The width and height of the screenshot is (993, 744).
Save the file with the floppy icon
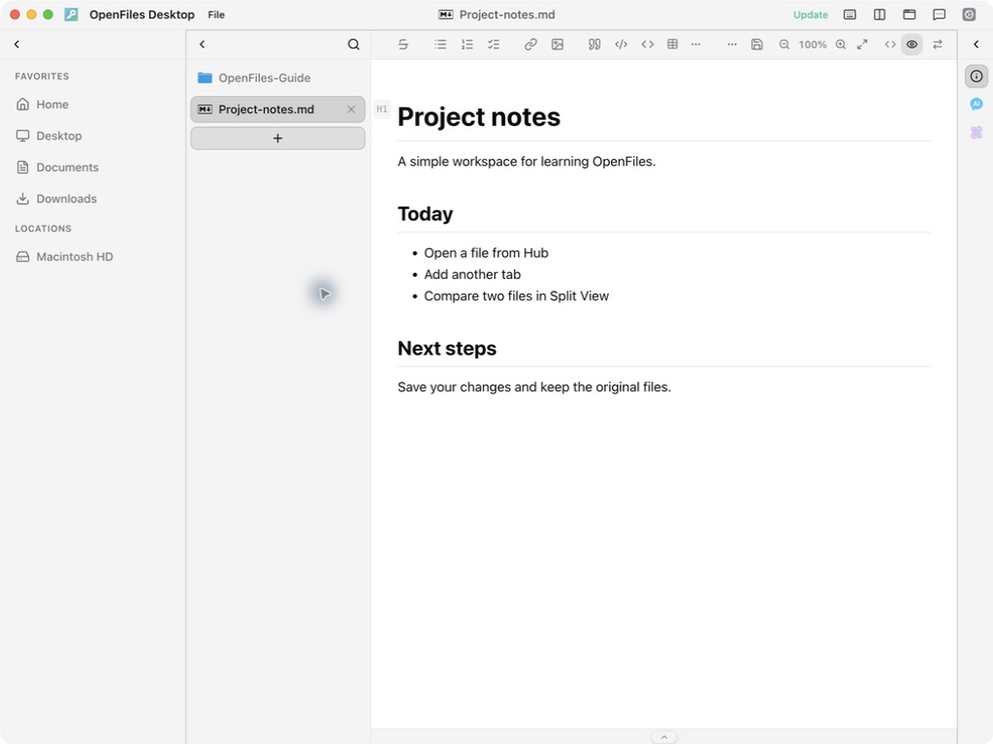pos(756,45)
